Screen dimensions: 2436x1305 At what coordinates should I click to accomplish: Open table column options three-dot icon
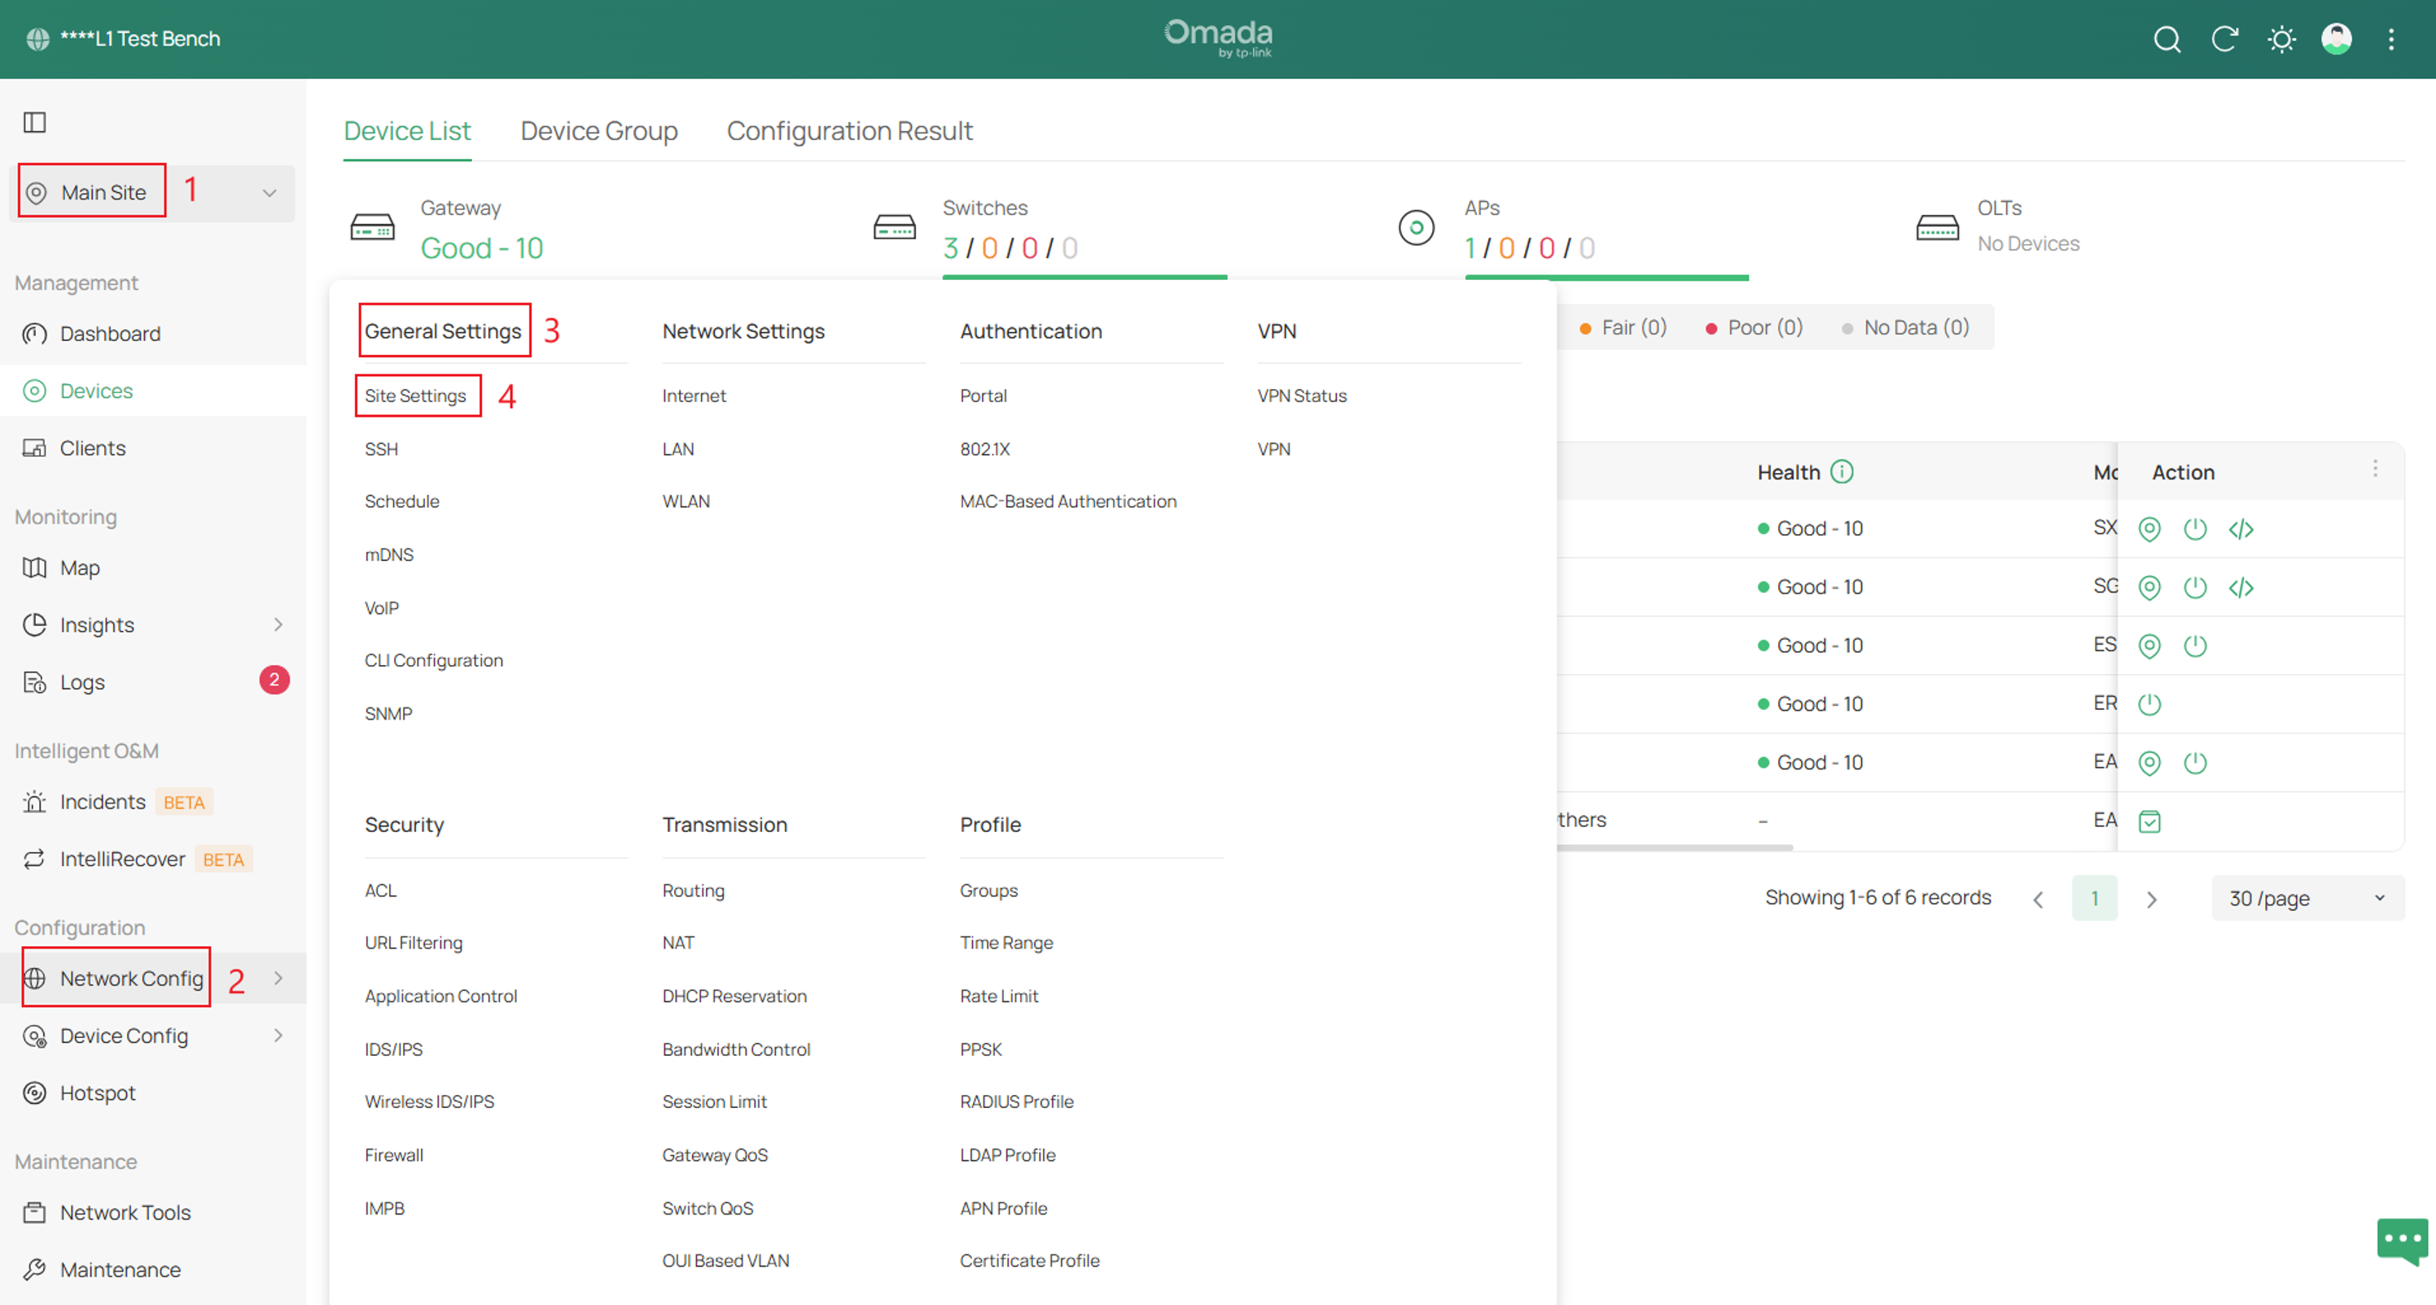pyautogui.click(x=2375, y=469)
